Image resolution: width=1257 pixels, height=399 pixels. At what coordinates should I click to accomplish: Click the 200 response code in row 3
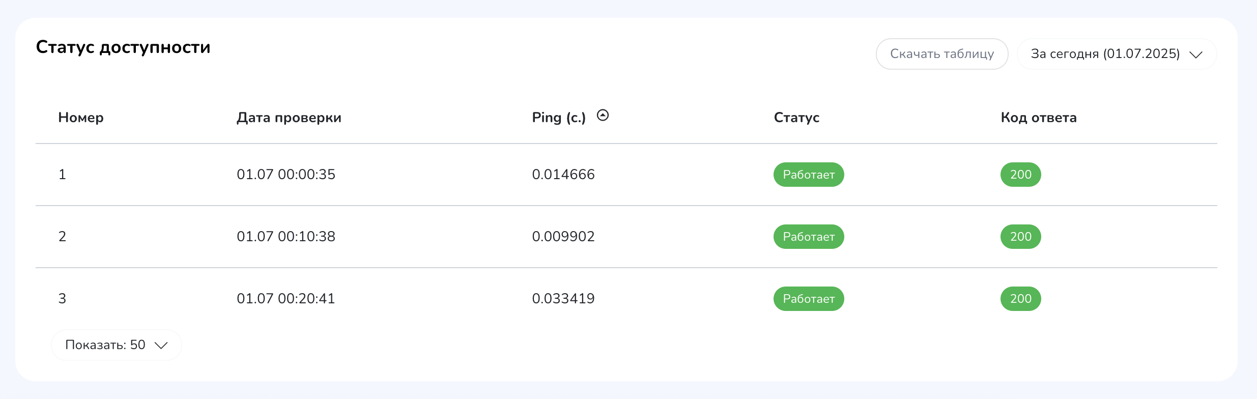pyautogui.click(x=1021, y=299)
